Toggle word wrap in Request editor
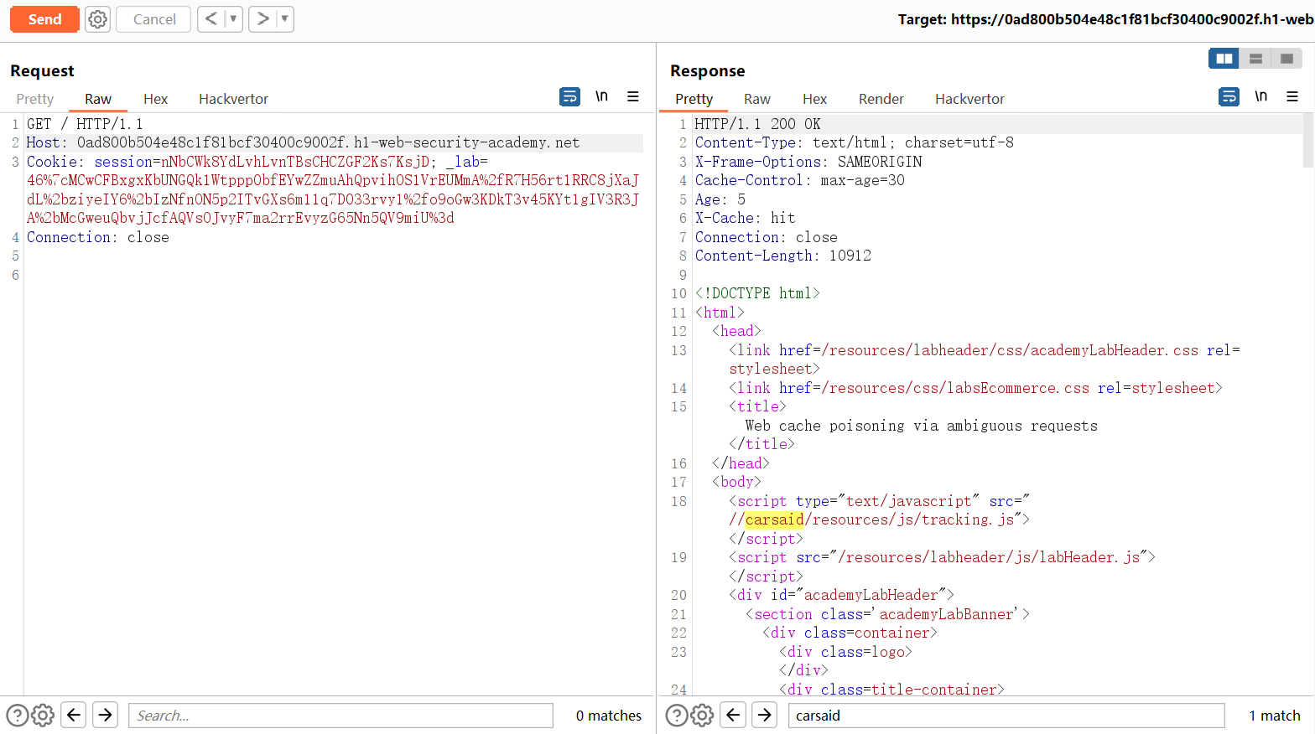 pyautogui.click(x=569, y=97)
